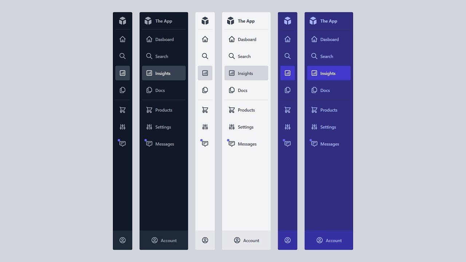Screen dimensions: 466x262
Task: Select Search in the dark expanded sidebar
Action: pos(164,56)
